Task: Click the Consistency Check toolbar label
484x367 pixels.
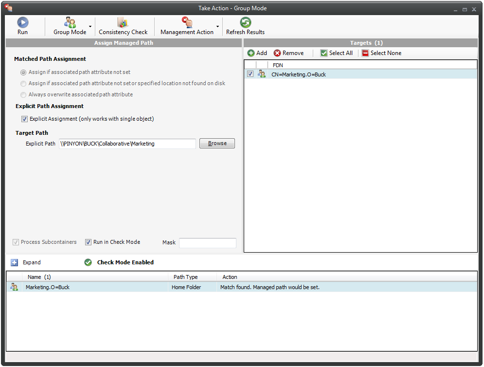Action: point(123,32)
